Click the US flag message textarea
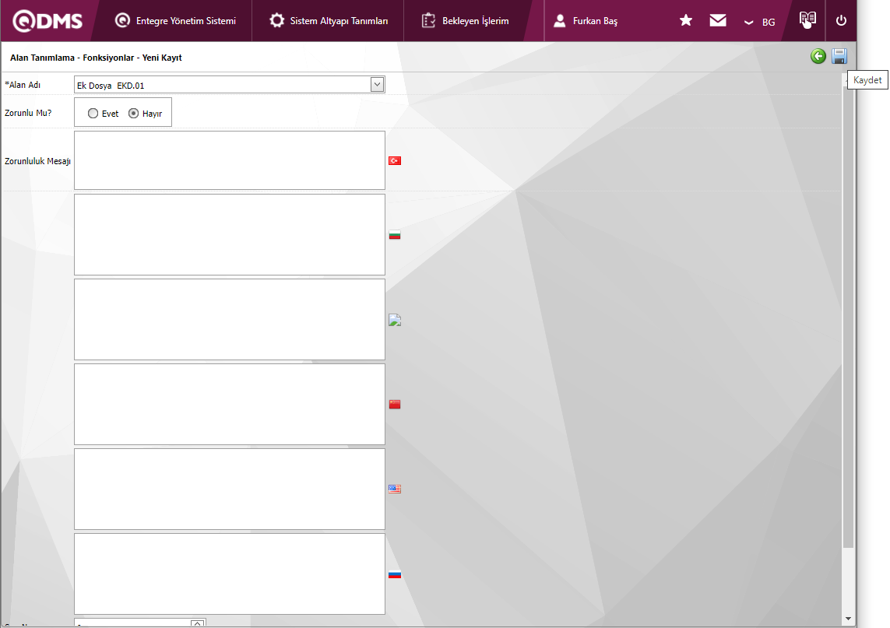Screen dimensions: 890x628 pos(229,489)
